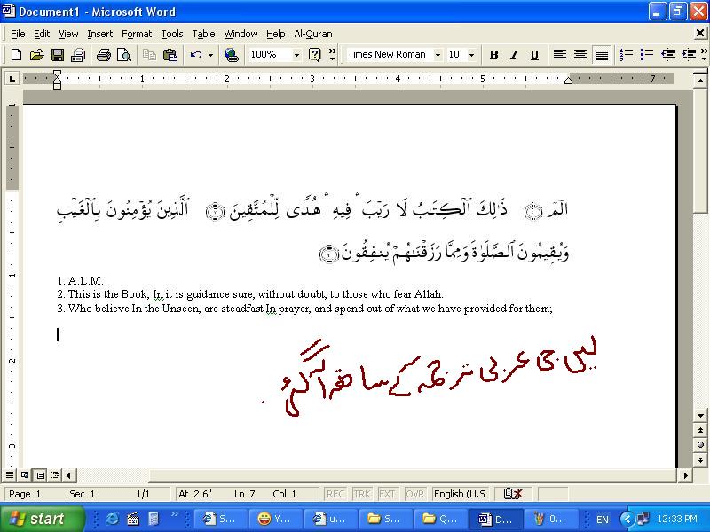Jump to previous page with double-up arrow

700,430
